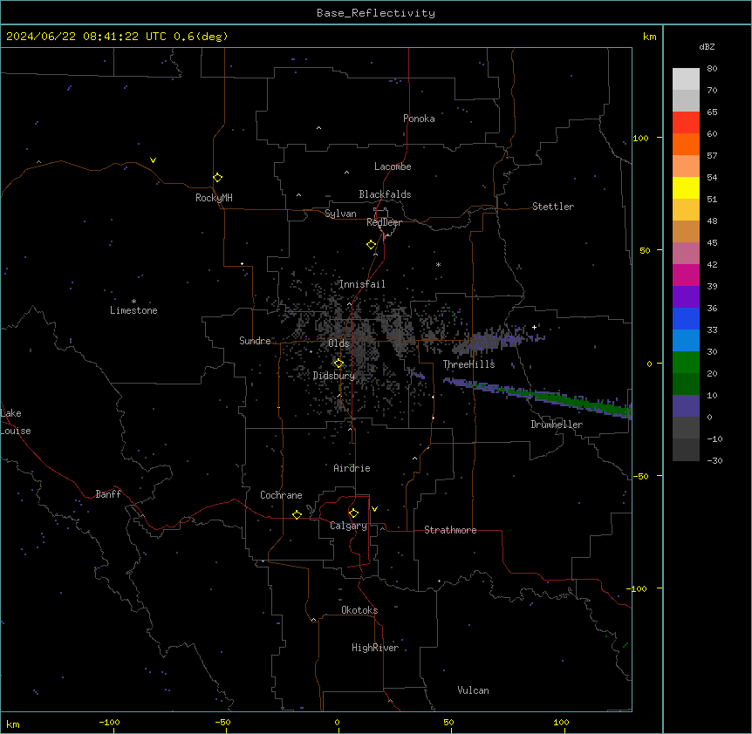This screenshot has height=734, width=752.
Task: Select the yellow 54-51 dBZ legend swatch
Action: [686, 187]
